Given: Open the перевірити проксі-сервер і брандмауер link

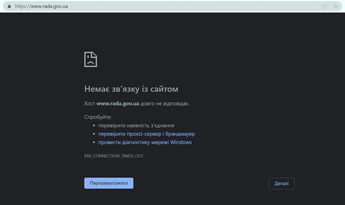Looking at the screenshot, I should pyautogui.click(x=147, y=134).
